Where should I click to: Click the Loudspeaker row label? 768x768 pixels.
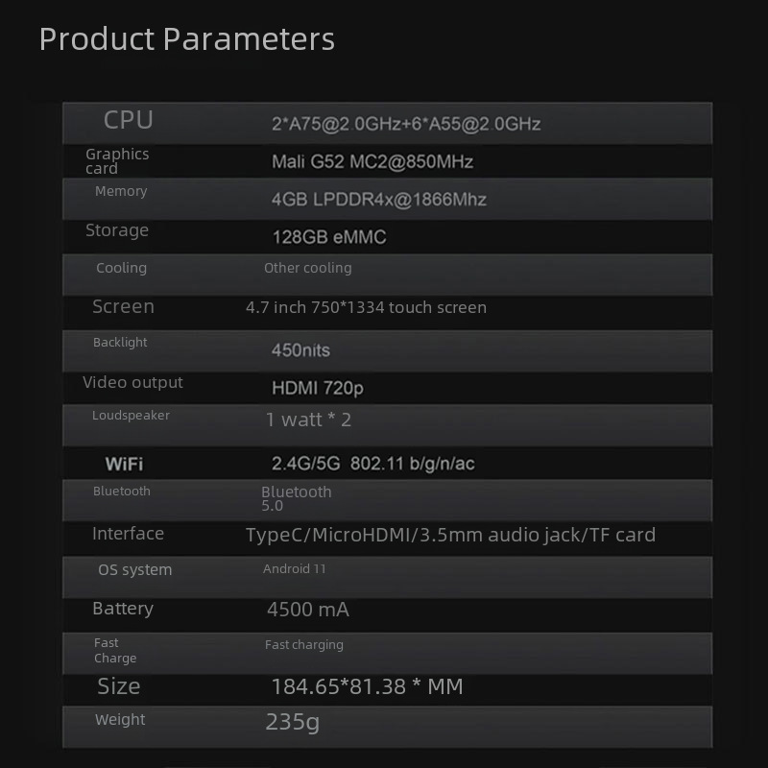pos(131,416)
